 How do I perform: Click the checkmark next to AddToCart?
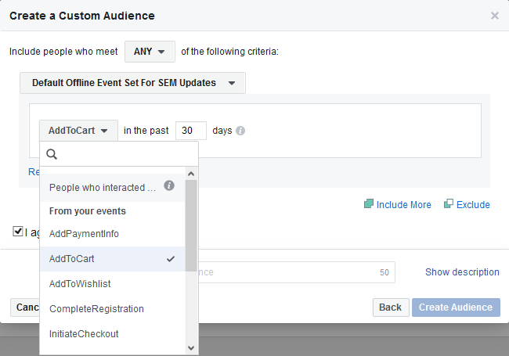click(171, 258)
